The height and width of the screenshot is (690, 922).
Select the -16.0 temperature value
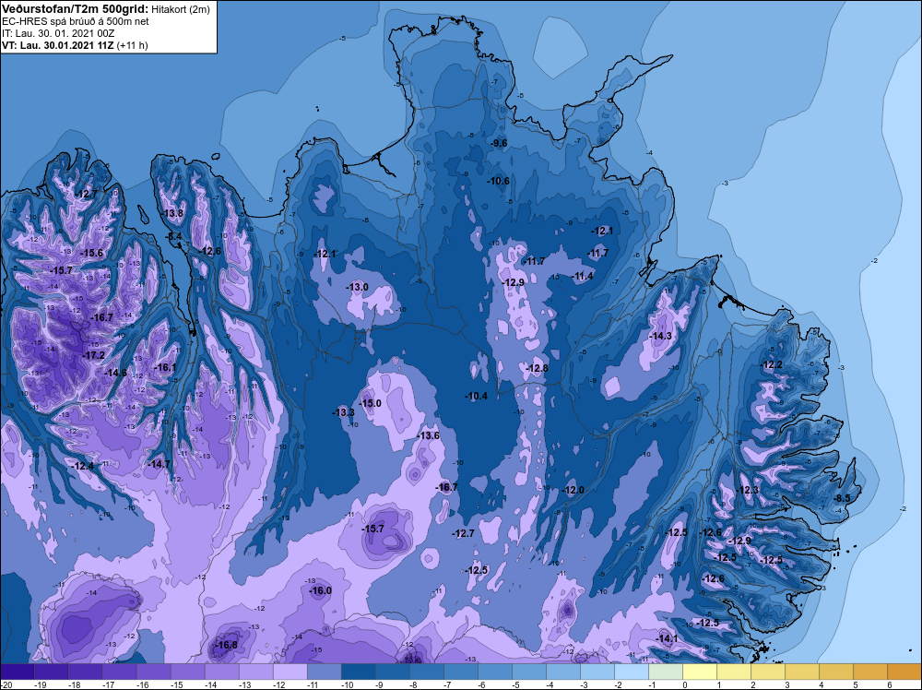tap(321, 590)
